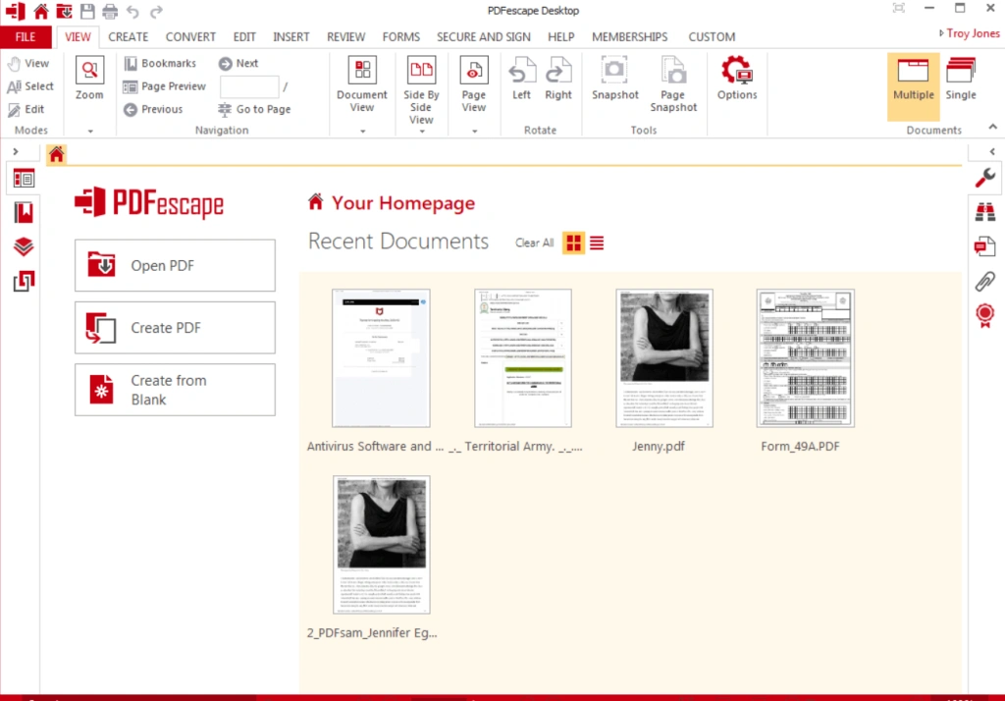Open the Jenny.pdf thumbnail
The height and width of the screenshot is (701, 1005).
[664, 358]
